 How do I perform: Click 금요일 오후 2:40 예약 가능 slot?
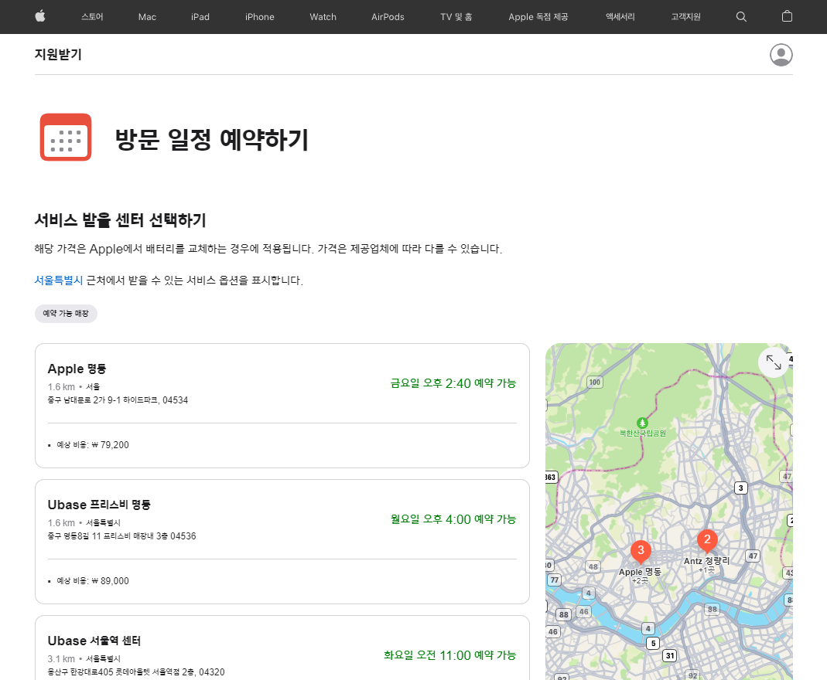(453, 383)
